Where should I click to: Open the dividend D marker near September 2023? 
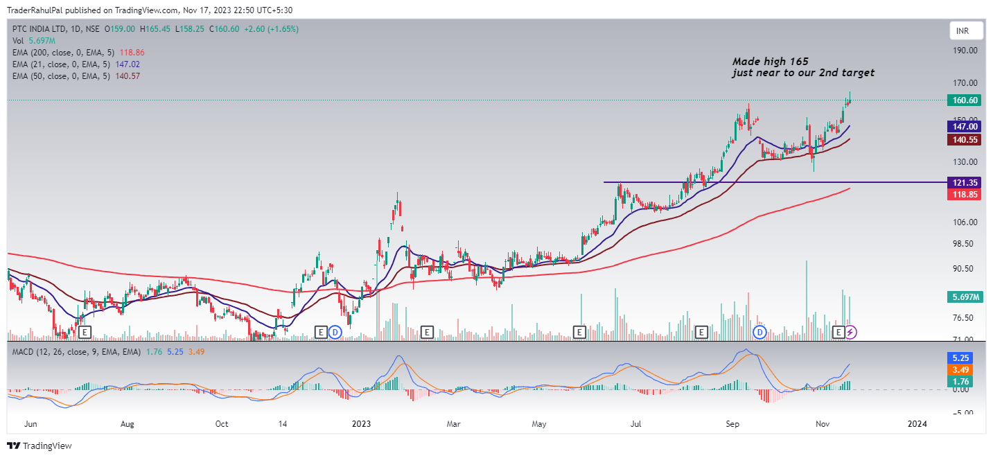click(759, 333)
